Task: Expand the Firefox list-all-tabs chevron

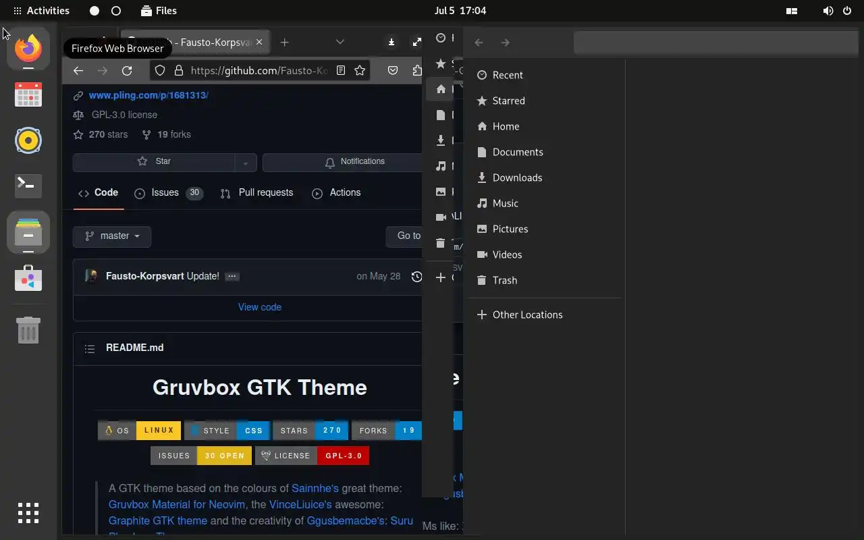Action: pos(340,42)
